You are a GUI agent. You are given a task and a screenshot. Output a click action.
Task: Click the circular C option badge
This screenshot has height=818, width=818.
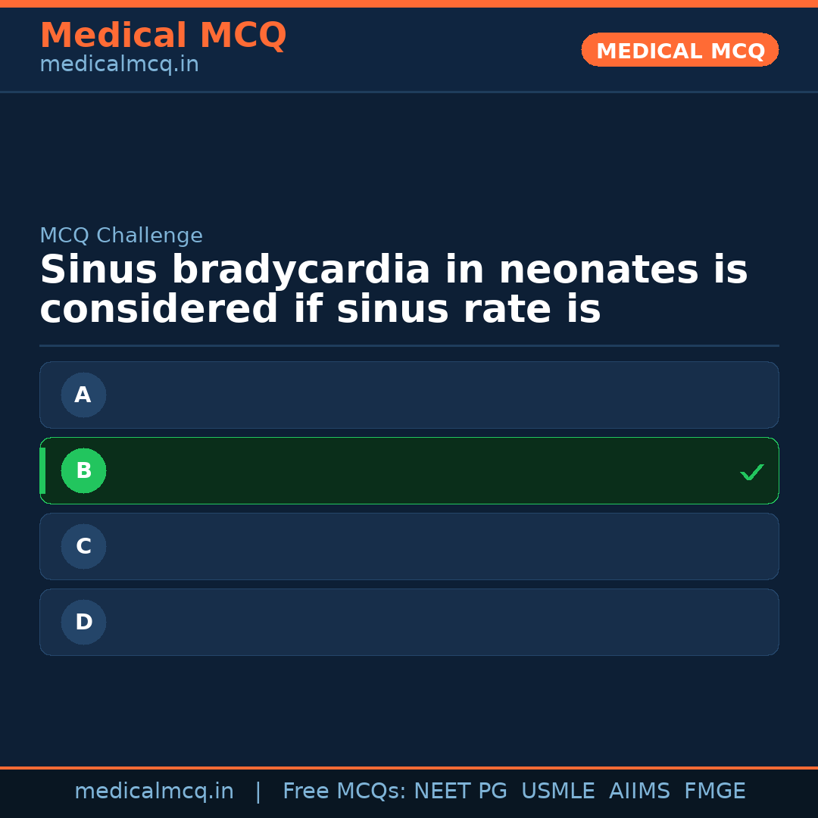pos(83,546)
